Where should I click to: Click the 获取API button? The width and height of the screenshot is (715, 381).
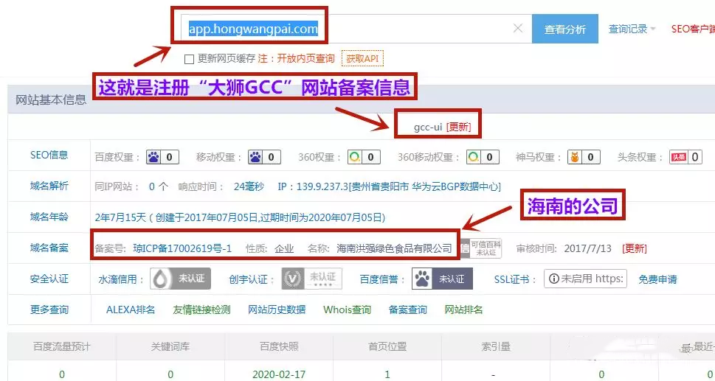coord(362,59)
